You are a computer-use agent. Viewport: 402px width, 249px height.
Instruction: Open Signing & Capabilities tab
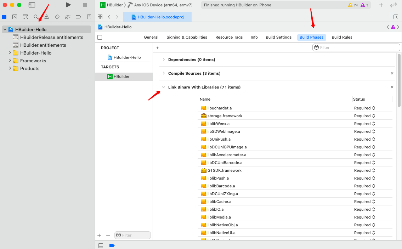pyautogui.click(x=187, y=37)
